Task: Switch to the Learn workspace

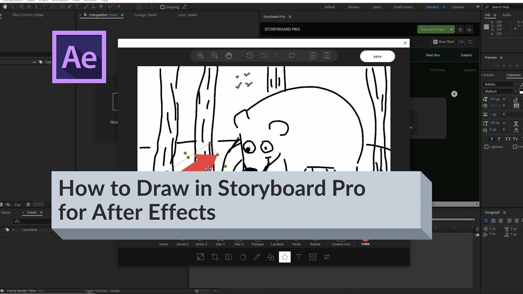Action: [x=377, y=7]
